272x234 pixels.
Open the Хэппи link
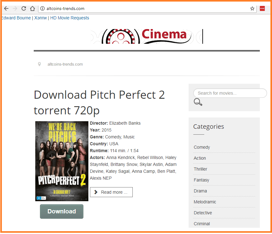tap(40, 18)
